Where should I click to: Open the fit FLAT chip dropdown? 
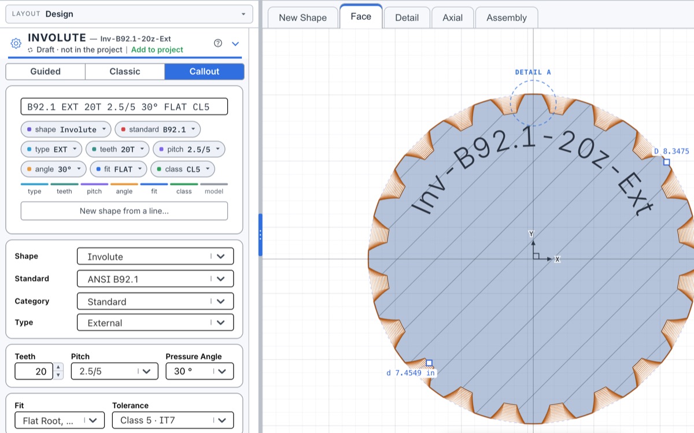[x=118, y=169]
